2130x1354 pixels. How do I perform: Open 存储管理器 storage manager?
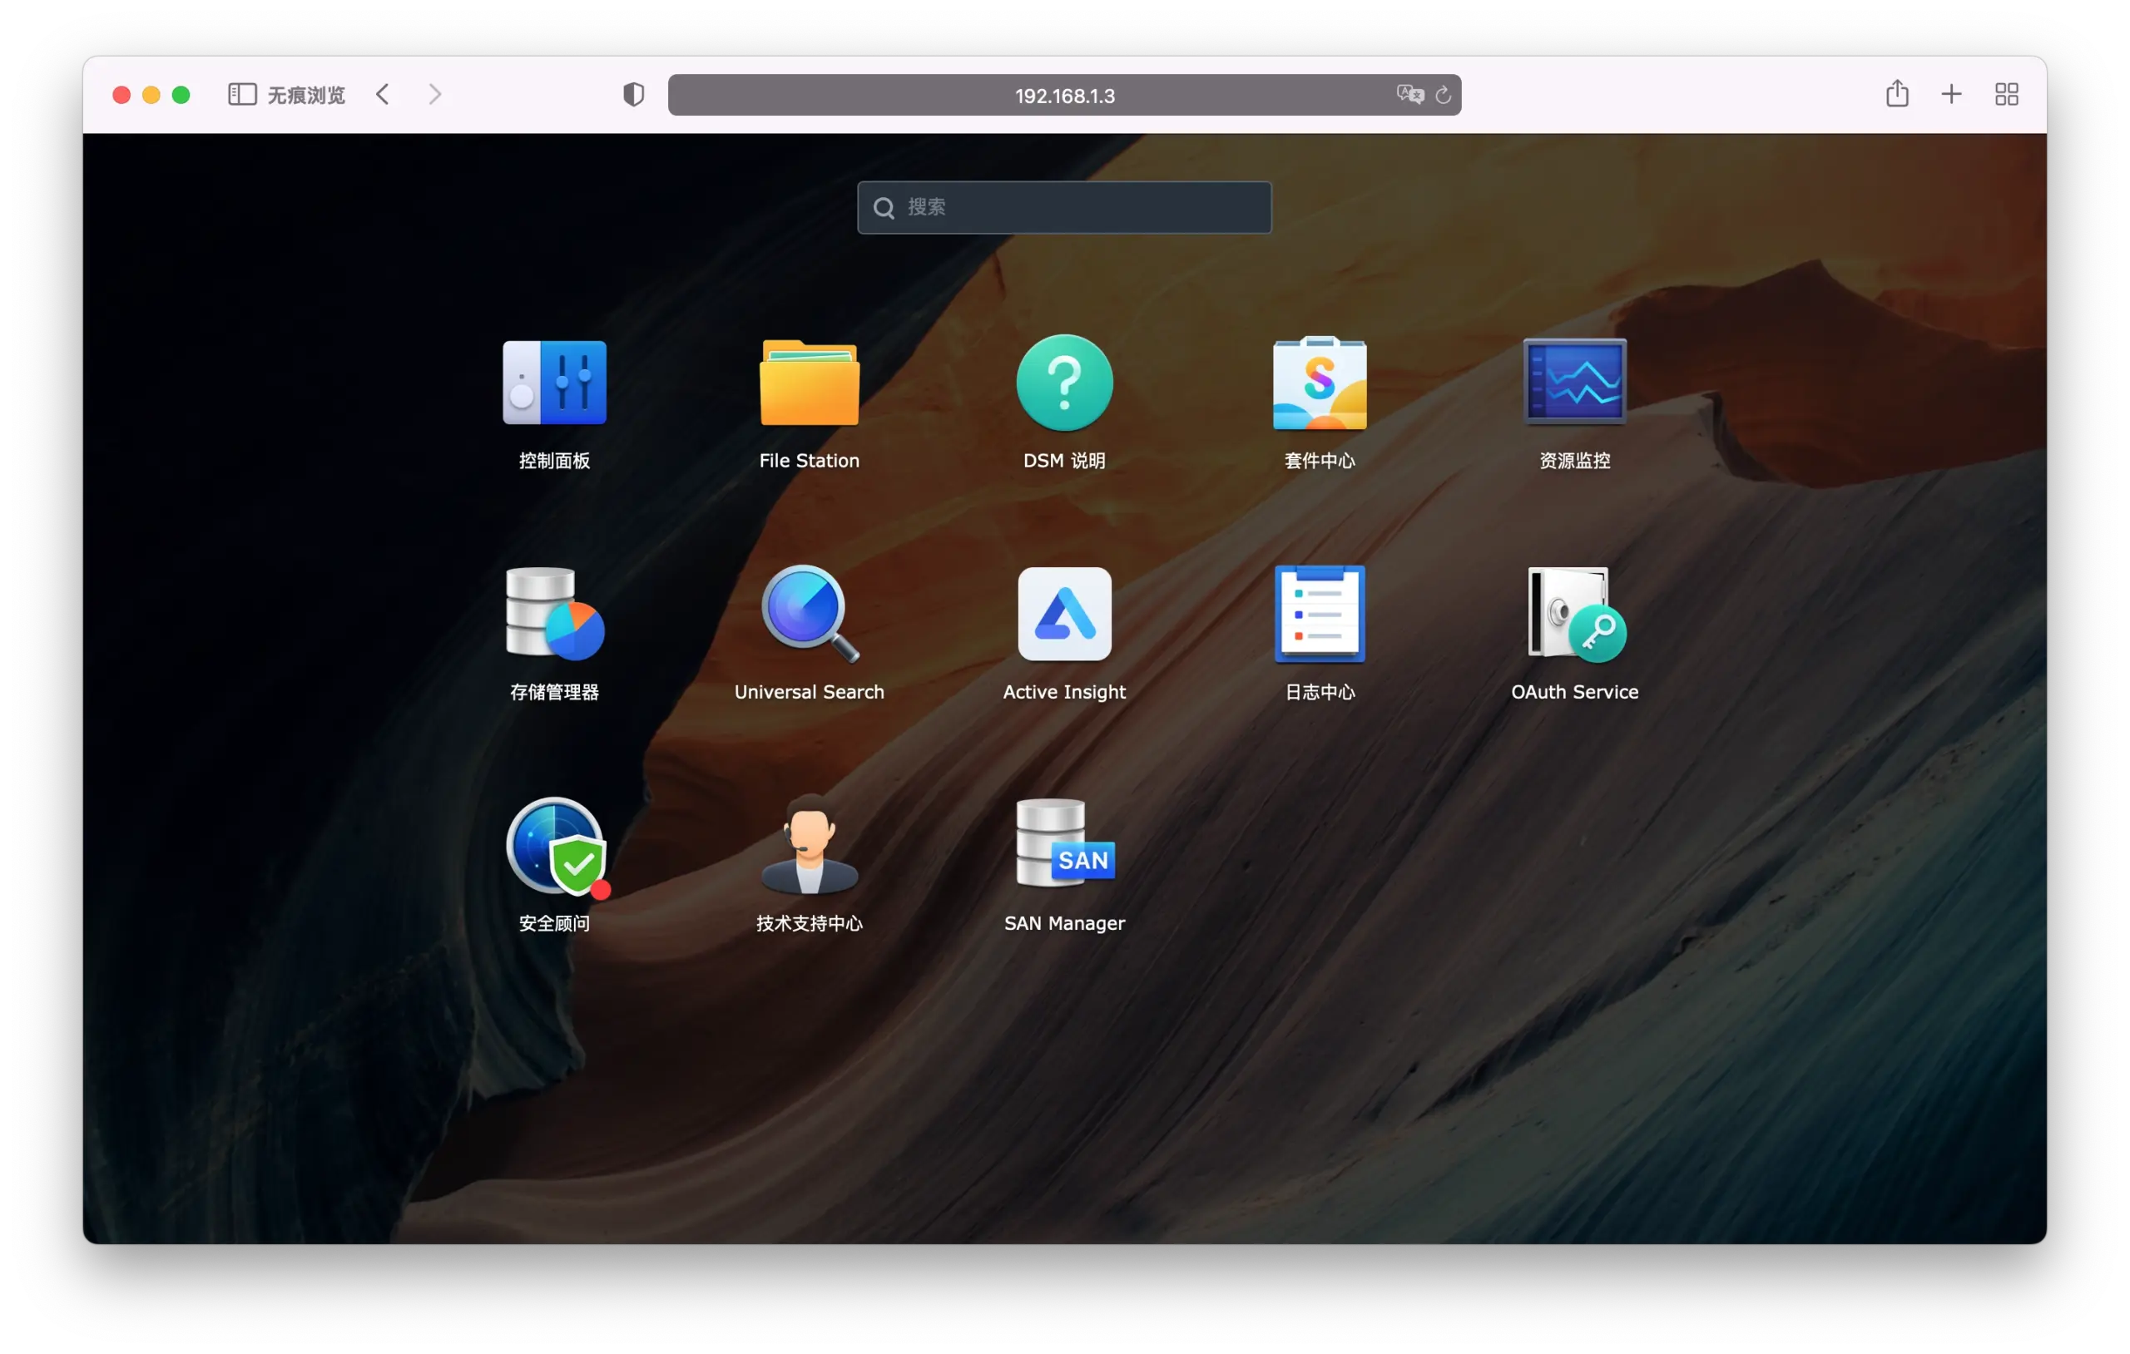pos(554,614)
